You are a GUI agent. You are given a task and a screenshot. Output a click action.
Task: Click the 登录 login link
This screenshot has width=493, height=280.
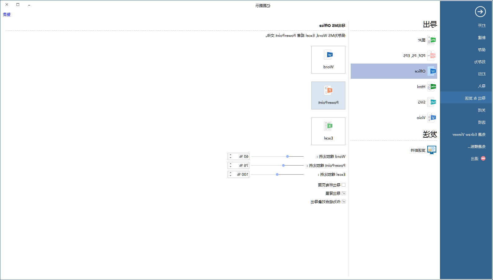[7, 14]
